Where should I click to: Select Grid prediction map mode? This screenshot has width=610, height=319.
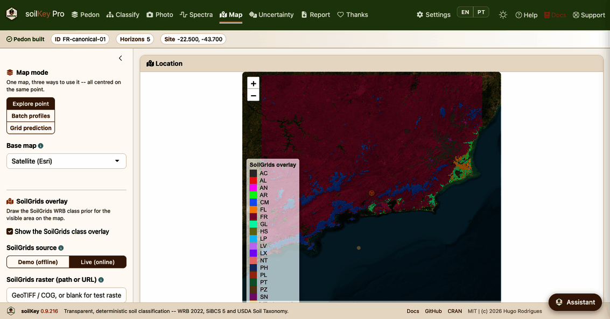pyautogui.click(x=31, y=128)
